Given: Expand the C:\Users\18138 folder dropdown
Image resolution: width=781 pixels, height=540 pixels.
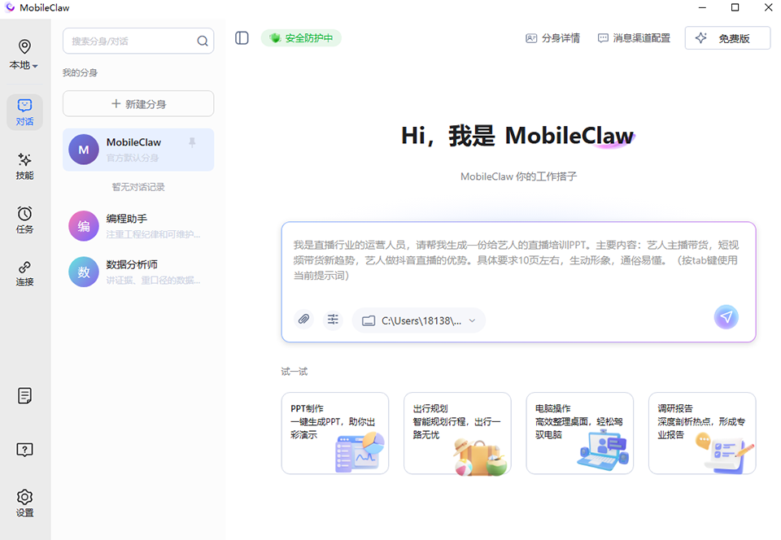Looking at the screenshot, I should (418, 320).
